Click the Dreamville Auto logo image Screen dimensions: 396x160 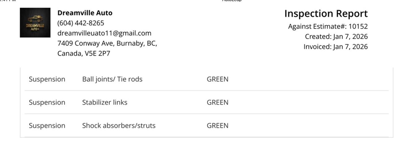35,23
